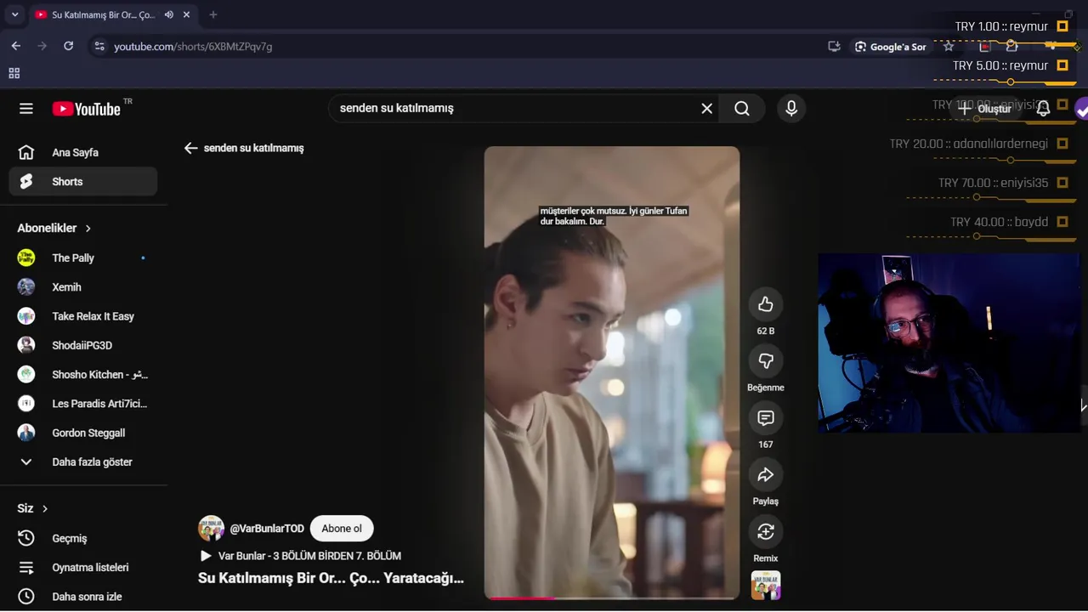Viewport: 1088px width, 612px height.
Task: Go back from 'senden su katılmamış' results
Action: point(190,148)
